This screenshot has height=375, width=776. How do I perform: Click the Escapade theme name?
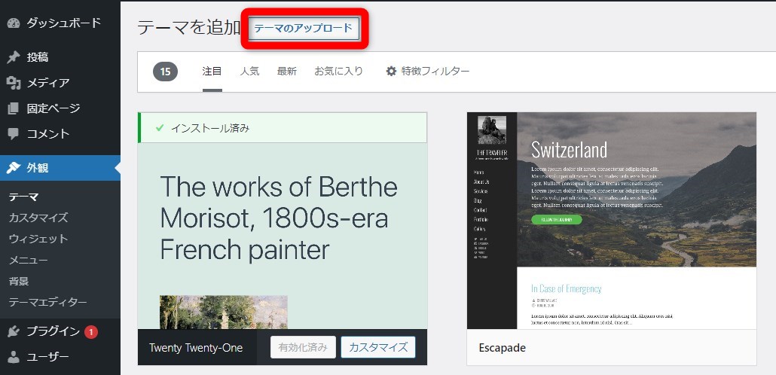(502, 348)
